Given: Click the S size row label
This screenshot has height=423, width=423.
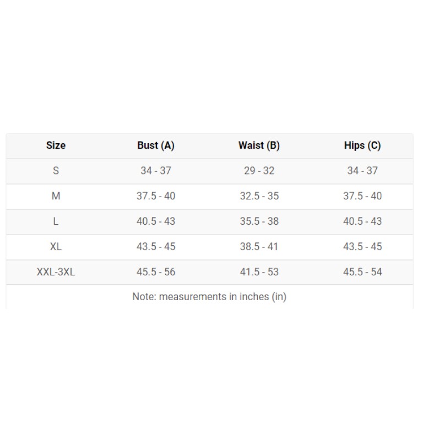Looking at the screenshot, I should tap(56, 171).
